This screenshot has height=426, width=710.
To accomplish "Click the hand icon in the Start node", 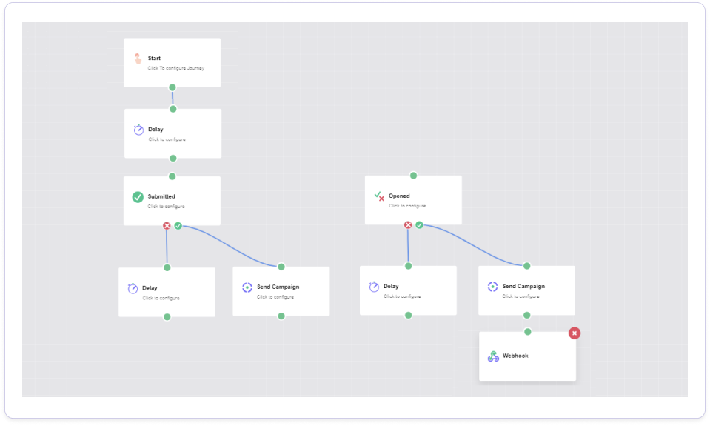I will [138, 59].
